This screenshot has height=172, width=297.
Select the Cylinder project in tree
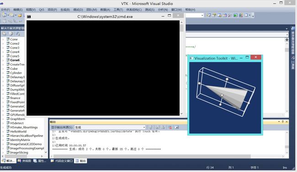pos(16,73)
